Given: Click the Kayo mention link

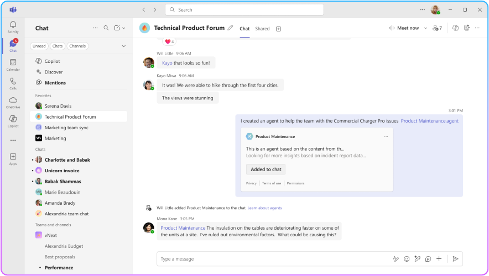Looking at the screenshot, I should tap(167, 63).
